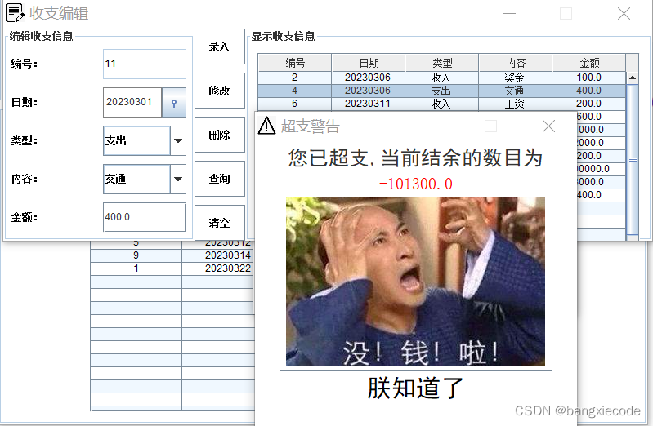
Task: Click the 工资 cell
Action: click(516, 103)
